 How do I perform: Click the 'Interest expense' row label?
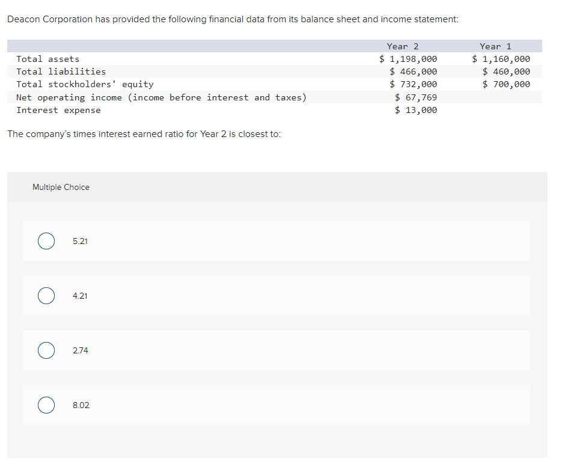[x=58, y=110]
